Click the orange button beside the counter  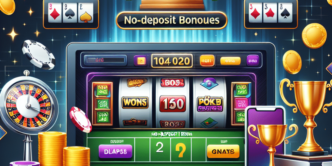point(207,60)
